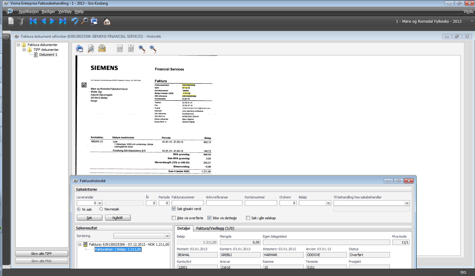Viewport: 475px width, 276px height.
Task: Open Applikasjon menu
Action: [29, 11]
